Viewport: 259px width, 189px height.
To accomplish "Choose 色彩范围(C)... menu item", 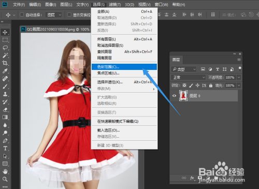I will [124, 67].
